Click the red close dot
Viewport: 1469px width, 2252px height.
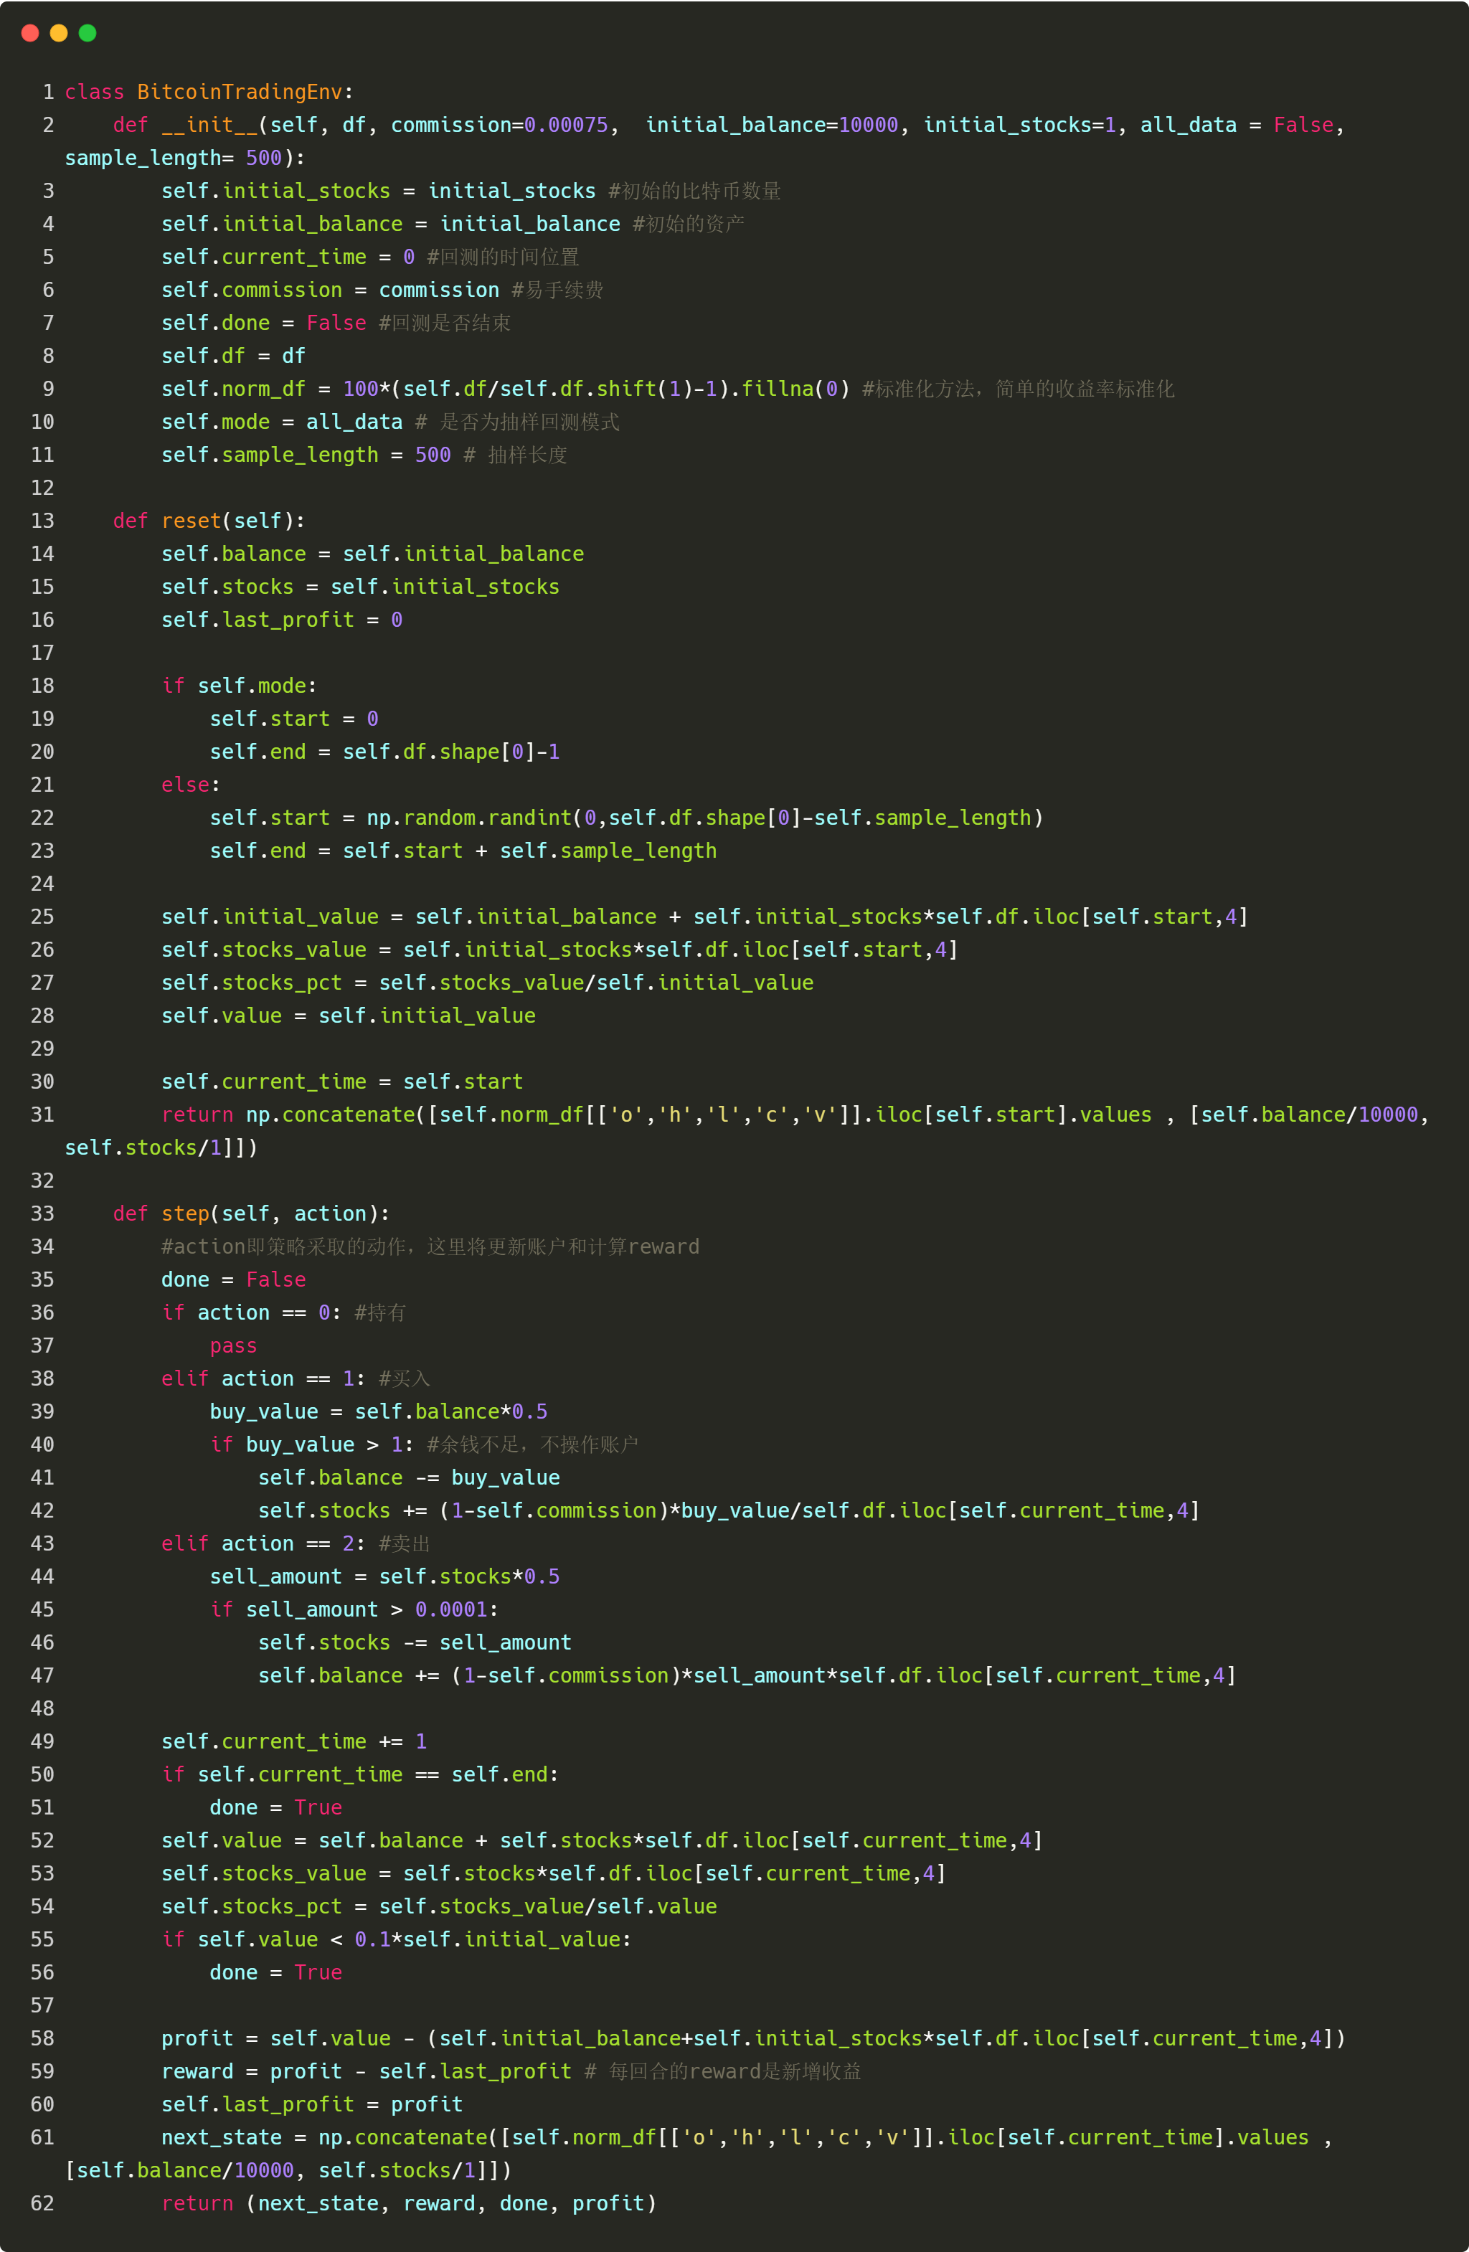[x=30, y=33]
